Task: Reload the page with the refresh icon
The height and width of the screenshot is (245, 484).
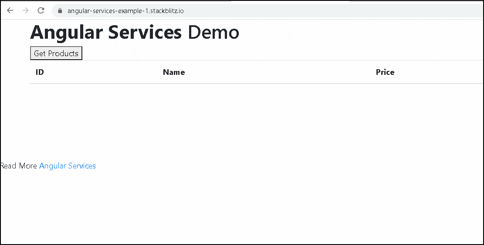Action: (41, 10)
